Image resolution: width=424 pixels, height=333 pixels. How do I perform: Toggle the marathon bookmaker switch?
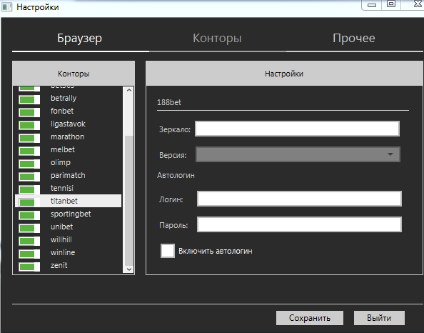pyautogui.click(x=29, y=138)
